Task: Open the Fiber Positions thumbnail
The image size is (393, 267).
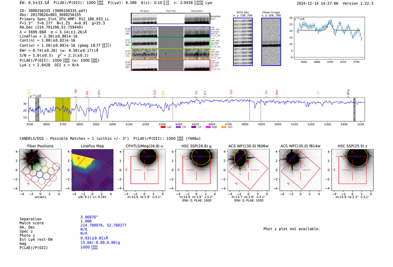Action: pos(40,170)
